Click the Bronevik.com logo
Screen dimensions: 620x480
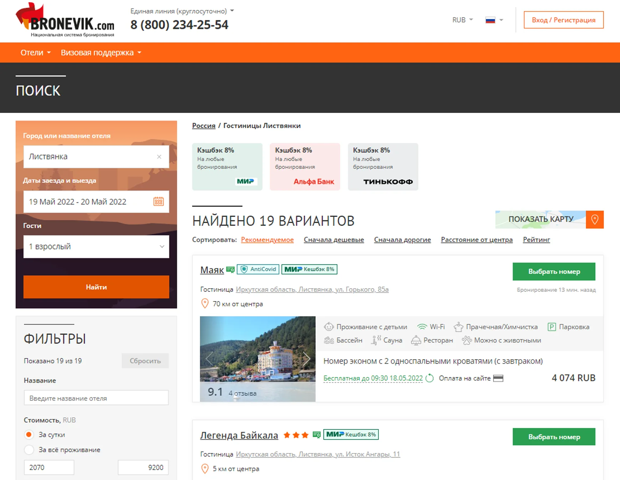(65, 20)
